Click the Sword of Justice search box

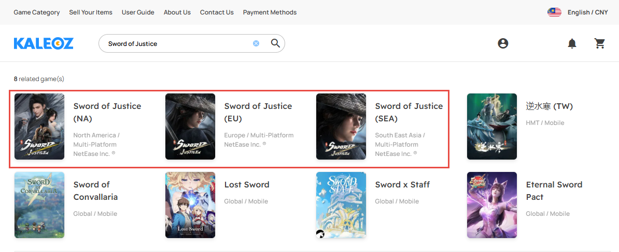point(191,43)
